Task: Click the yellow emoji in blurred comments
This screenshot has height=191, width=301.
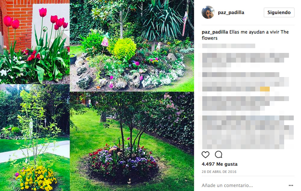Action: coord(265,89)
